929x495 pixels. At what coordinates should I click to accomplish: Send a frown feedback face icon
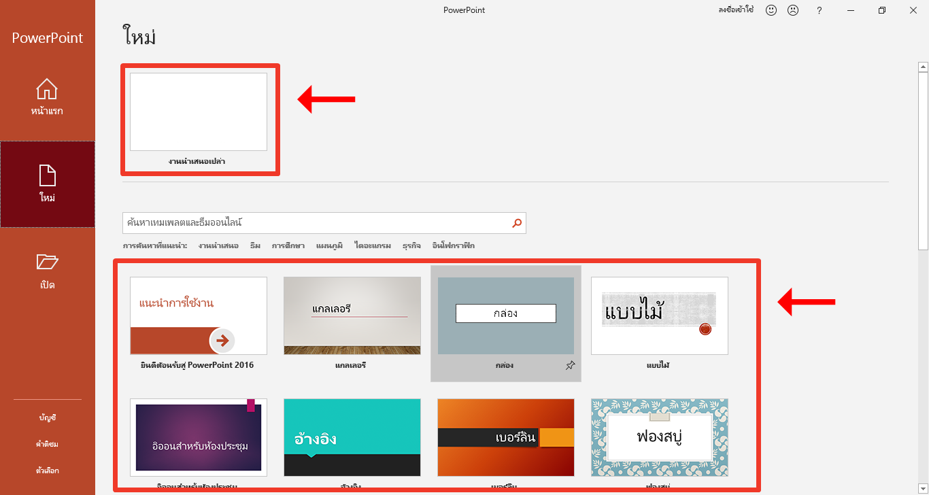coord(793,10)
